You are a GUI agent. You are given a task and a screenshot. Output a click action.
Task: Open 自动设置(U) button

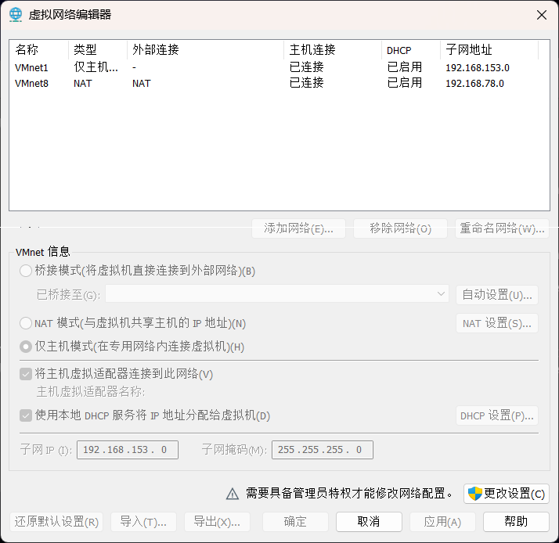coord(497,295)
